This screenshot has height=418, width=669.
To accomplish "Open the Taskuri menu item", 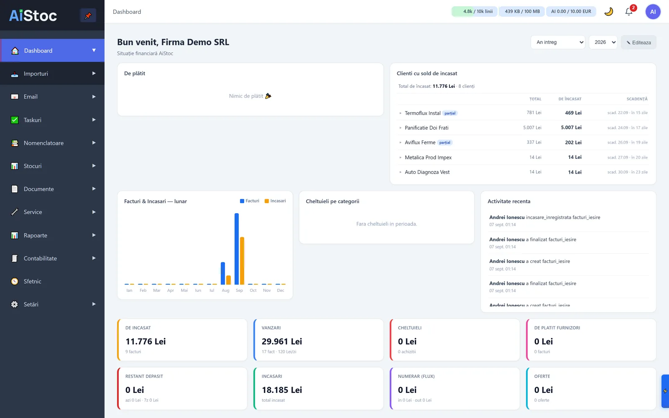I will point(52,120).
